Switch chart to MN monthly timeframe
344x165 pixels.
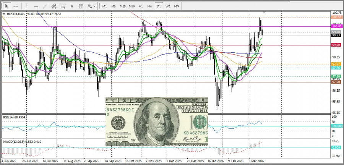click(177, 6)
